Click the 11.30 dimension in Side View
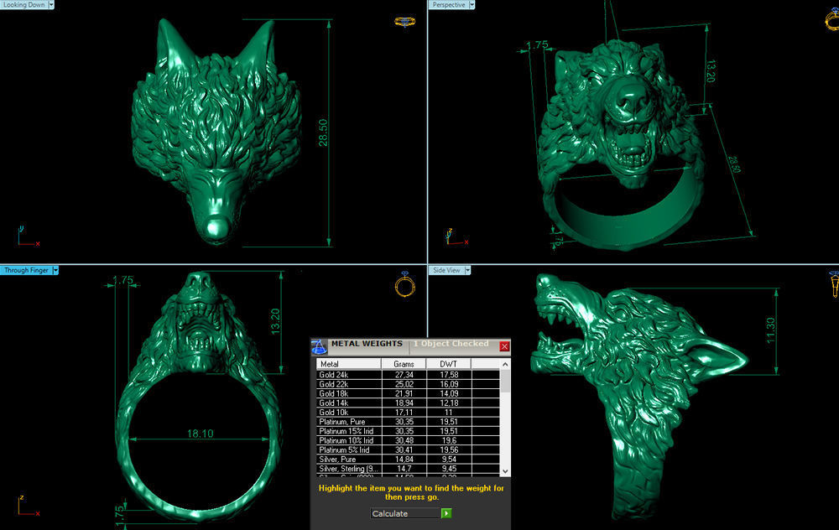Screen dimensions: 839x530 pos(770,330)
